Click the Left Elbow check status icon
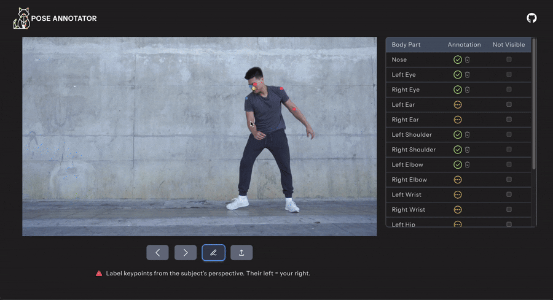This screenshot has height=300, width=553. tap(457, 164)
